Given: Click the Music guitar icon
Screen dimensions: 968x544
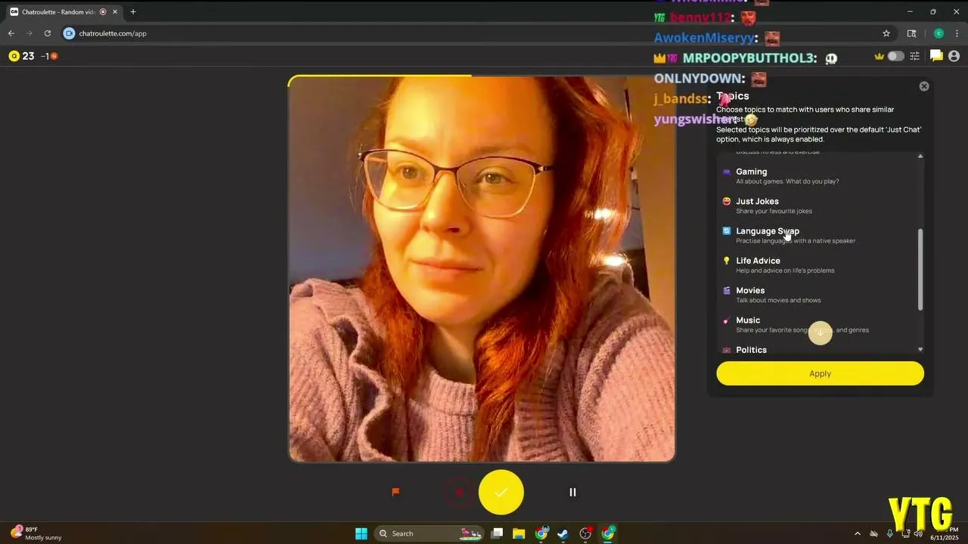Looking at the screenshot, I should 727,320.
